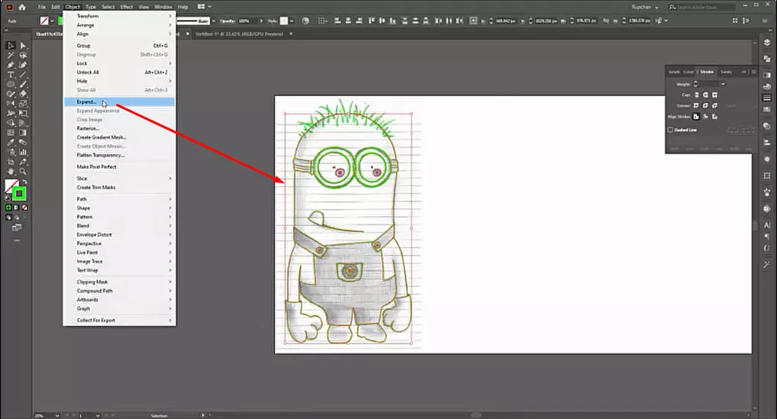Expand the Path submenu
The image size is (777, 419).
point(119,199)
